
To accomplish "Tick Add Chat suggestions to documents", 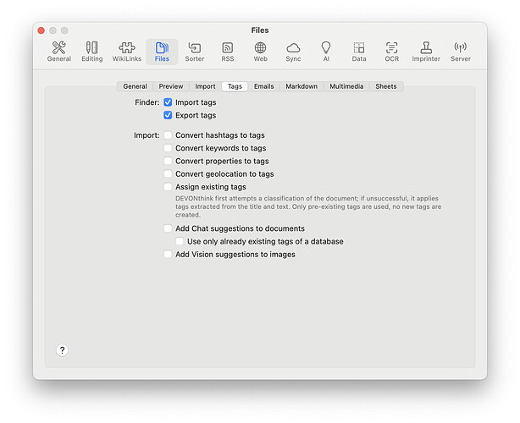I will click(x=168, y=228).
